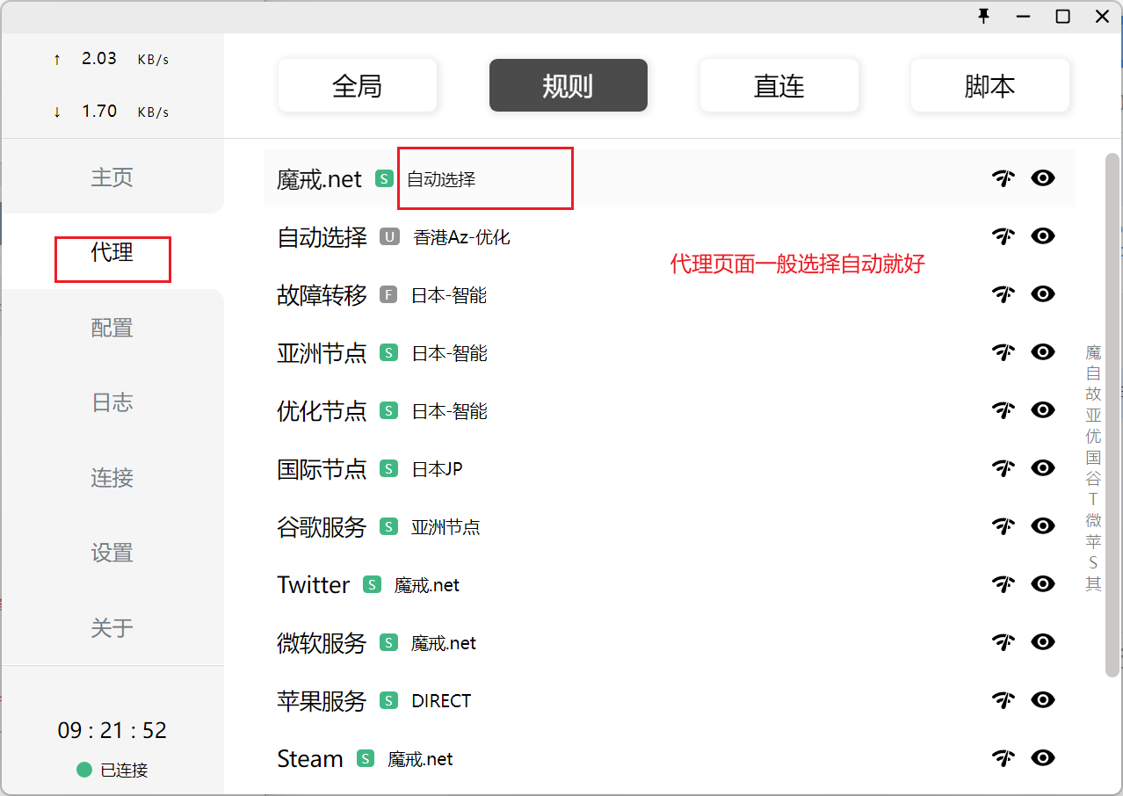This screenshot has height=796, width=1123.
Task: Expand the 亚洲节点 proxy group
Action: [670, 352]
